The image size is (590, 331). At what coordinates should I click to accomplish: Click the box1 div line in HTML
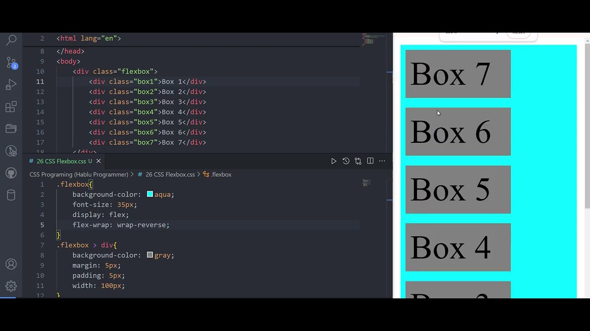tap(147, 81)
